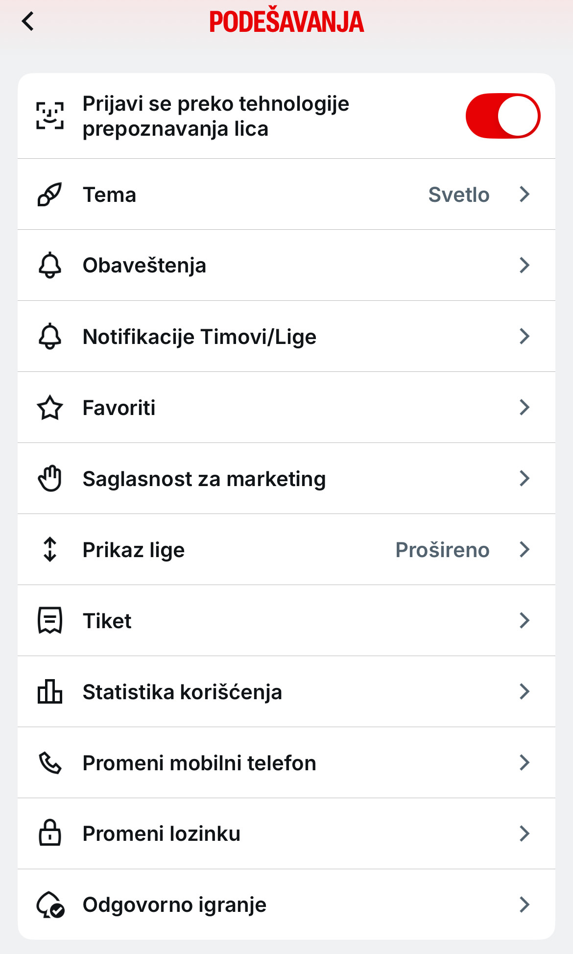Tap the hand icon for Saglasnost za marketing

pyautogui.click(x=50, y=479)
